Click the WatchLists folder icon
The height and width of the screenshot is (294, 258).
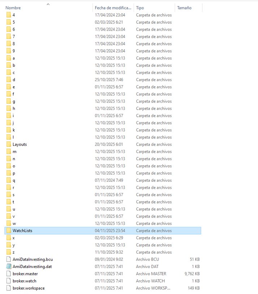click(x=9, y=231)
